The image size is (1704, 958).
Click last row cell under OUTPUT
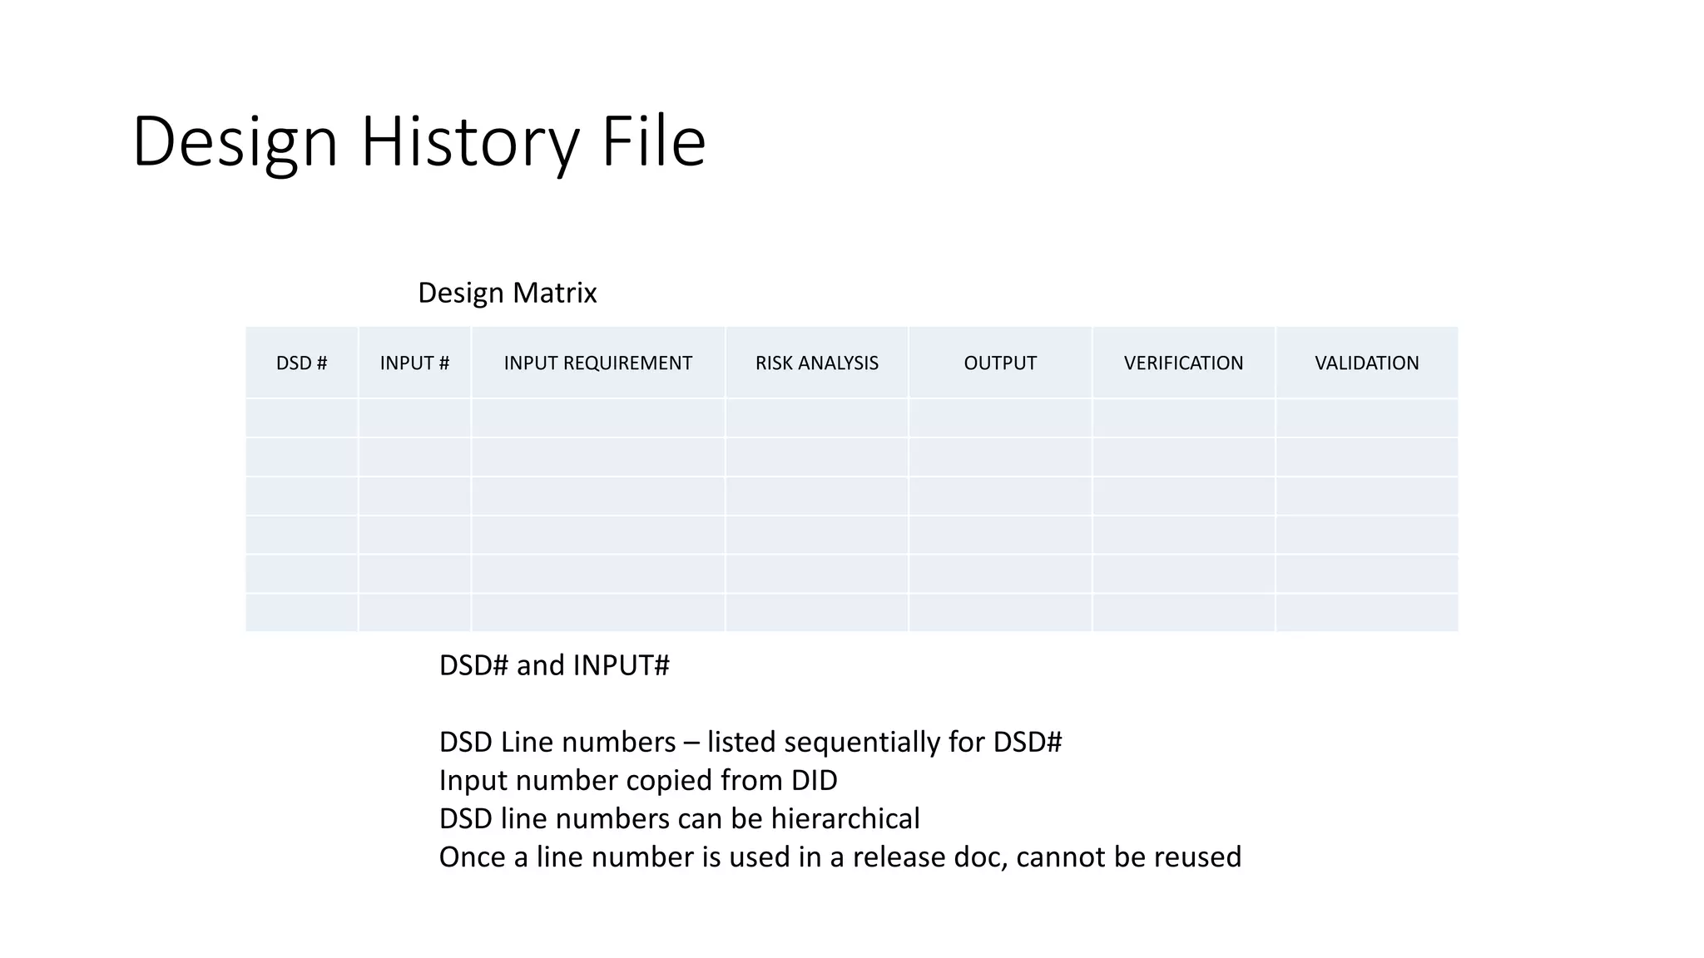(999, 613)
